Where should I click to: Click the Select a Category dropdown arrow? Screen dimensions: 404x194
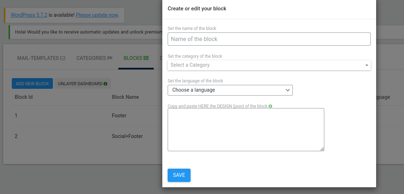[367, 65]
